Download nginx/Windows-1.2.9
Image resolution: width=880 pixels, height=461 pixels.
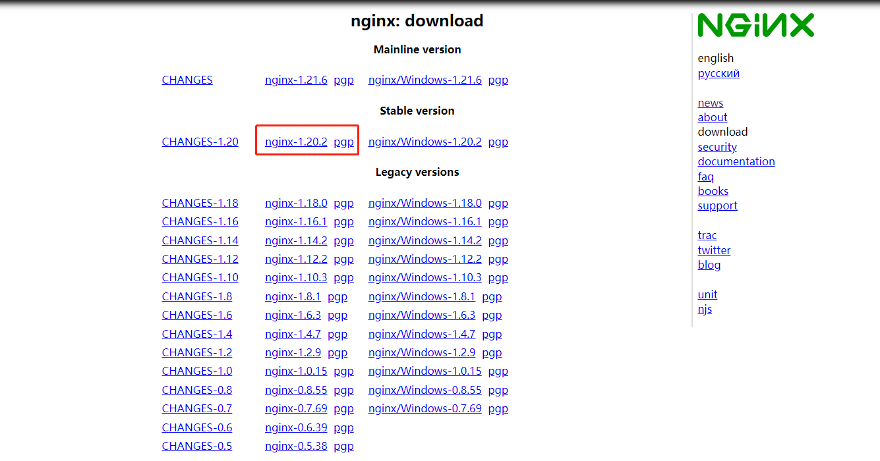(422, 352)
